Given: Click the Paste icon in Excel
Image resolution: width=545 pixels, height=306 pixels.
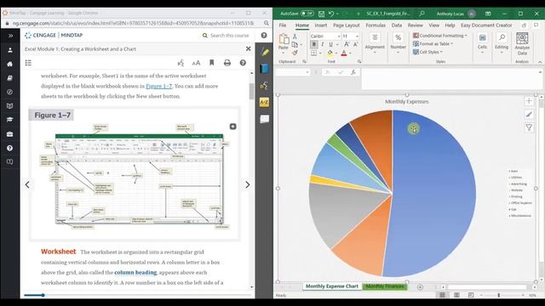Looking at the screenshot, I should coord(284,39).
